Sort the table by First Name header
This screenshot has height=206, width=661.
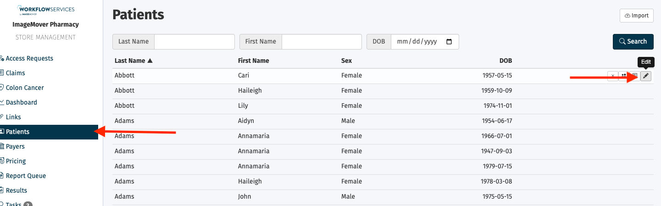(x=254, y=61)
